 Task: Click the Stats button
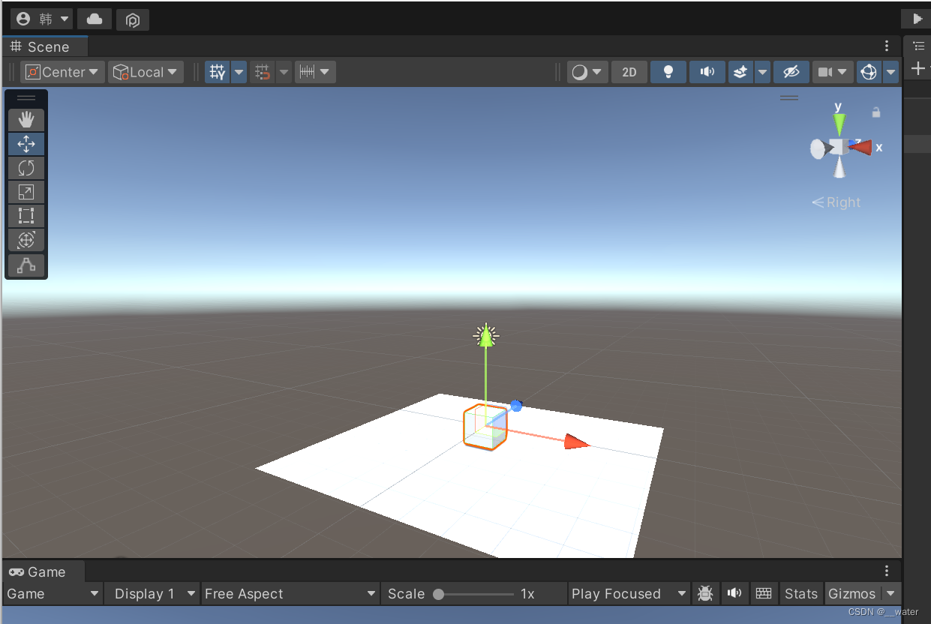[800, 593]
